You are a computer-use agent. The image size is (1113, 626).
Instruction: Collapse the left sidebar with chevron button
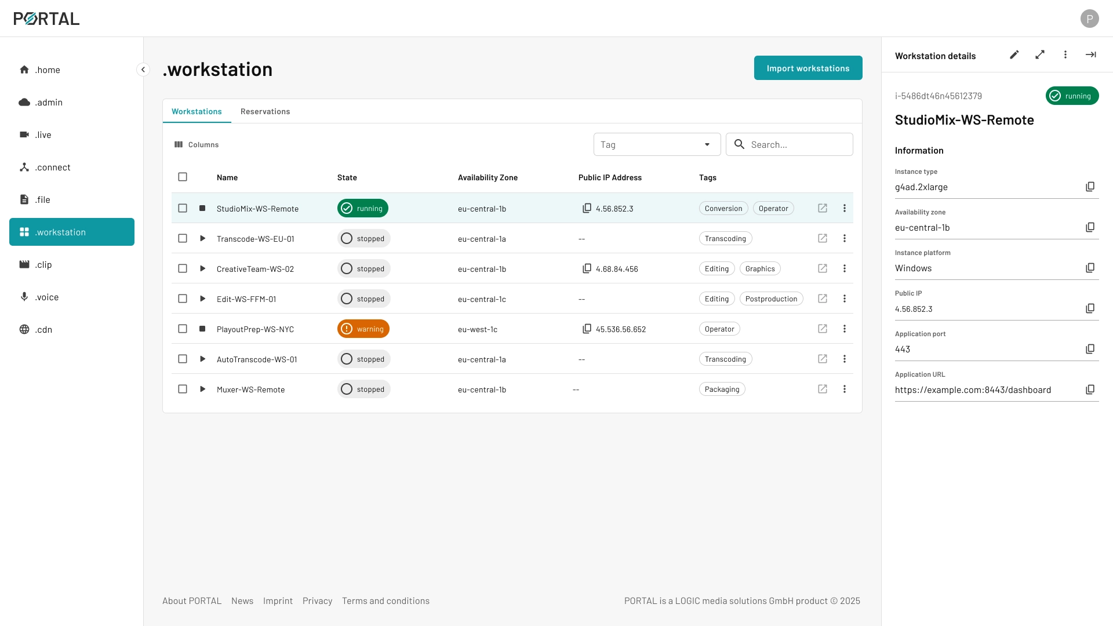pos(143,70)
